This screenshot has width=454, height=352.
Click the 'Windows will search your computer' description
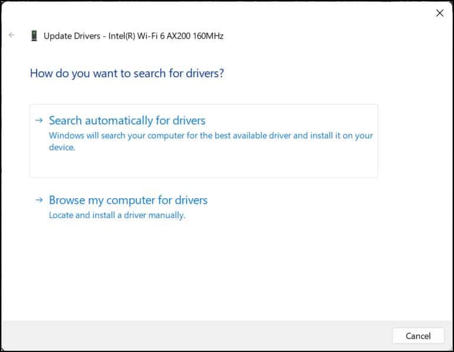tap(211, 141)
